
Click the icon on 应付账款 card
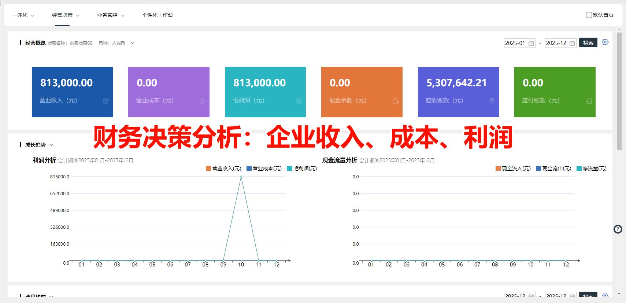point(589,101)
